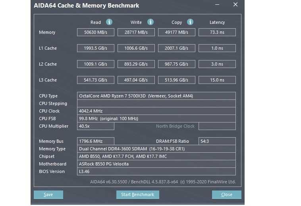This screenshot has width=301, height=206.
Task: Select L1 Cache latency 1.0 ns
Action: coord(217,48)
